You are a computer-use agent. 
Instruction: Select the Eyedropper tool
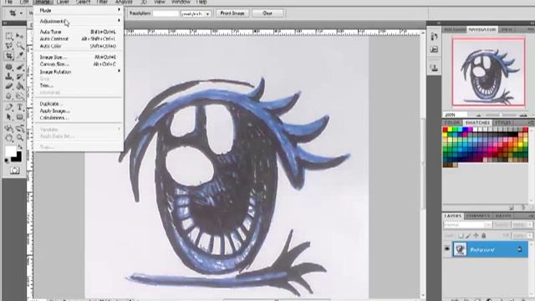pos(20,55)
